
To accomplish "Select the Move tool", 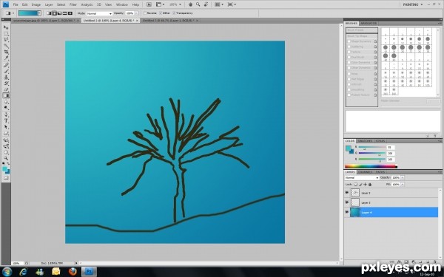I will pyautogui.click(x=6, y=27).
